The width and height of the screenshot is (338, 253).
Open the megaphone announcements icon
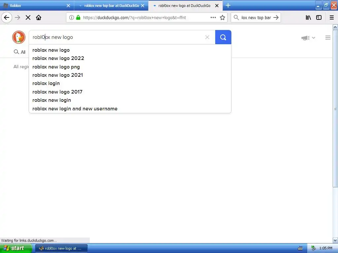pyautogui.click(x=305, y=38)
